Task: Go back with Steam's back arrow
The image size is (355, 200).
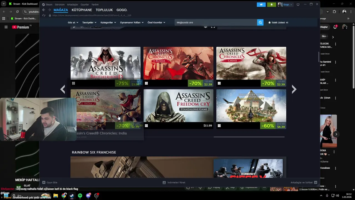Action: point(44,10)
